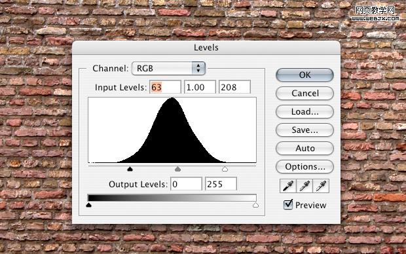This screenshot has width=406, height=254.
Task: Select the white point eyedropper
Action: pos(321,186)
